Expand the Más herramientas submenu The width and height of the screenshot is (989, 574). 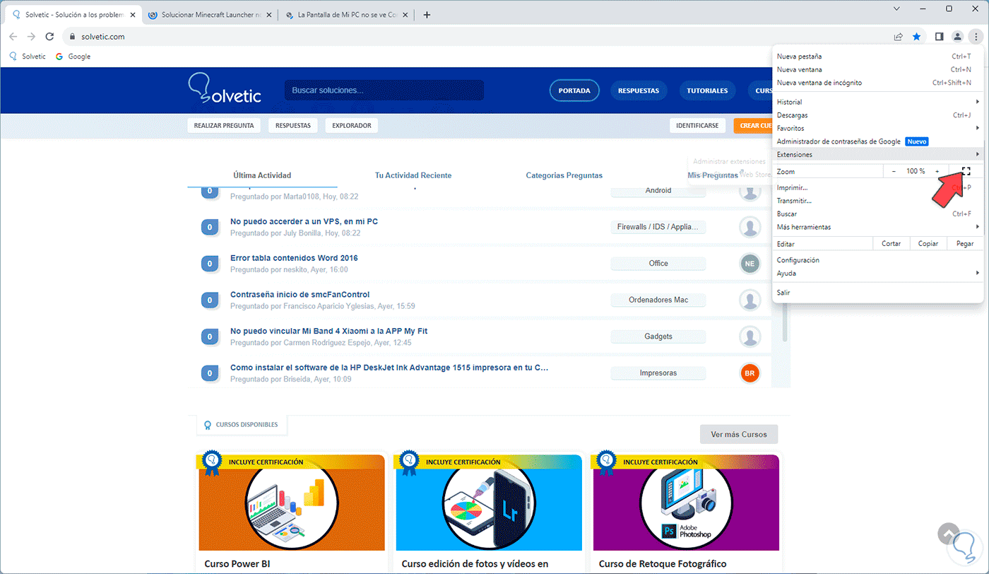[877, 227]
